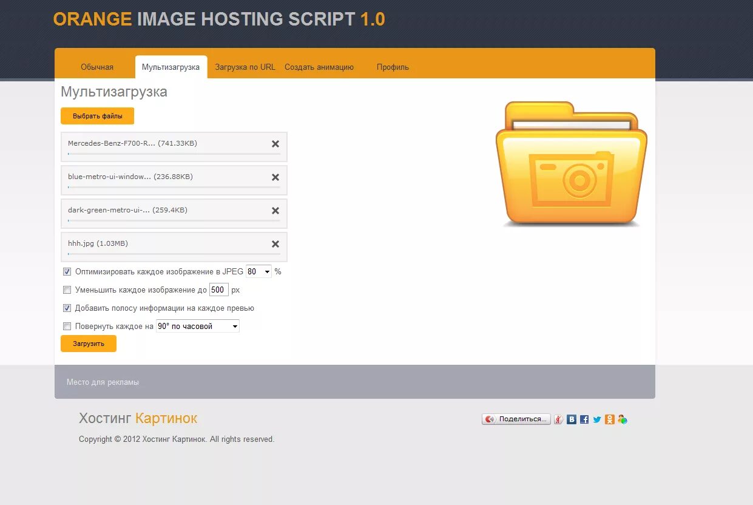This screenshot has width=753, height=505.
Task: Click Хостинг Картинок footer logo
Action: coord(138,418)
